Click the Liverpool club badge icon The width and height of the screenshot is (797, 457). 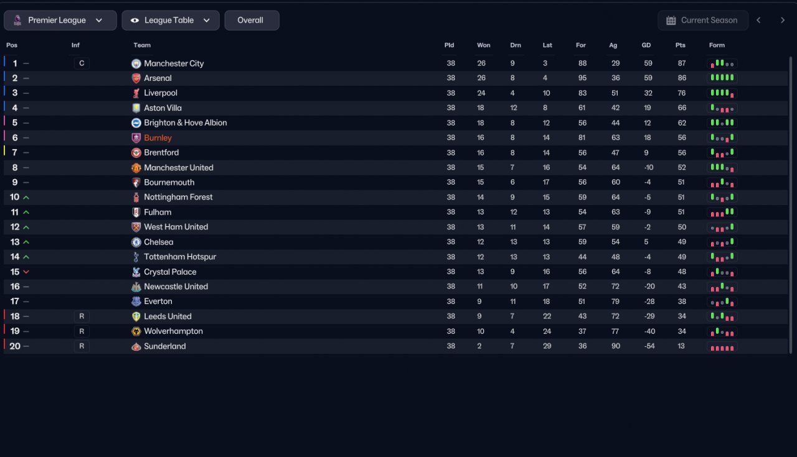click(136, 93)
